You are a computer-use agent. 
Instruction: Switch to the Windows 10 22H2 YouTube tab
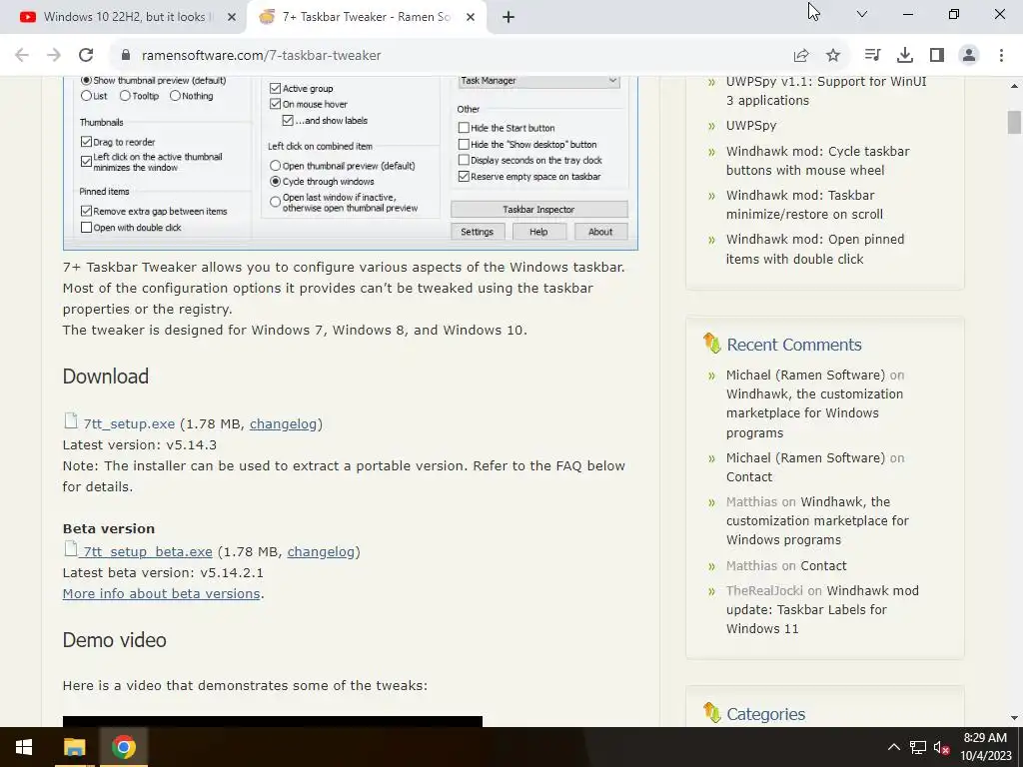124,17
